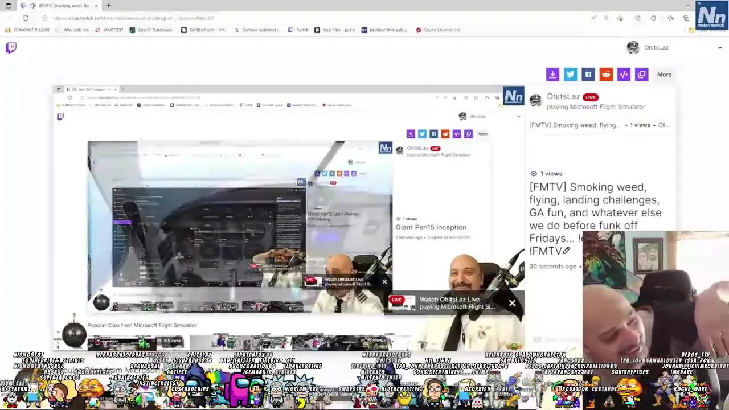Viewport: 729px width, 410px height.
Task: Click the Twitch logo in the page header
Action: [x=11, y=48]
